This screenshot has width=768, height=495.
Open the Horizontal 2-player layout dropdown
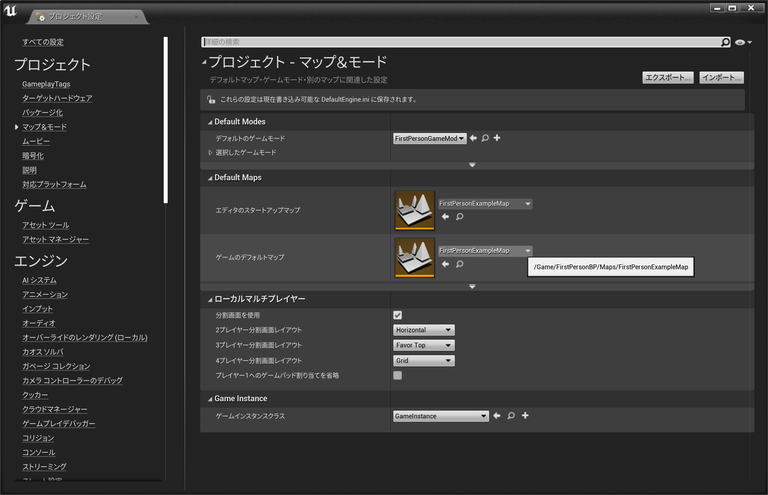coord(423,330)
